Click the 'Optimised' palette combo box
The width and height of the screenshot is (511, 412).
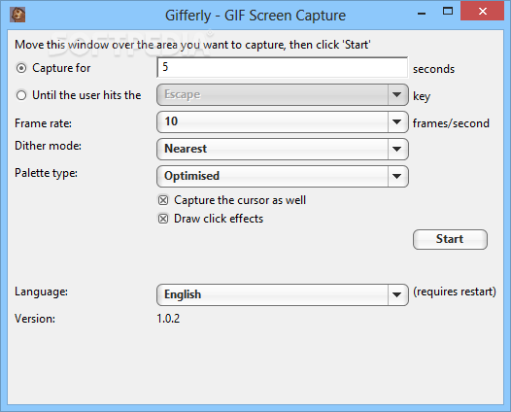pos(283,176)
